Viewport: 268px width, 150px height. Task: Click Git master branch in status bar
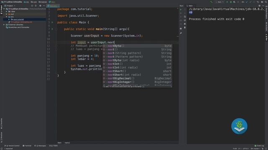[x=255, y=149]
